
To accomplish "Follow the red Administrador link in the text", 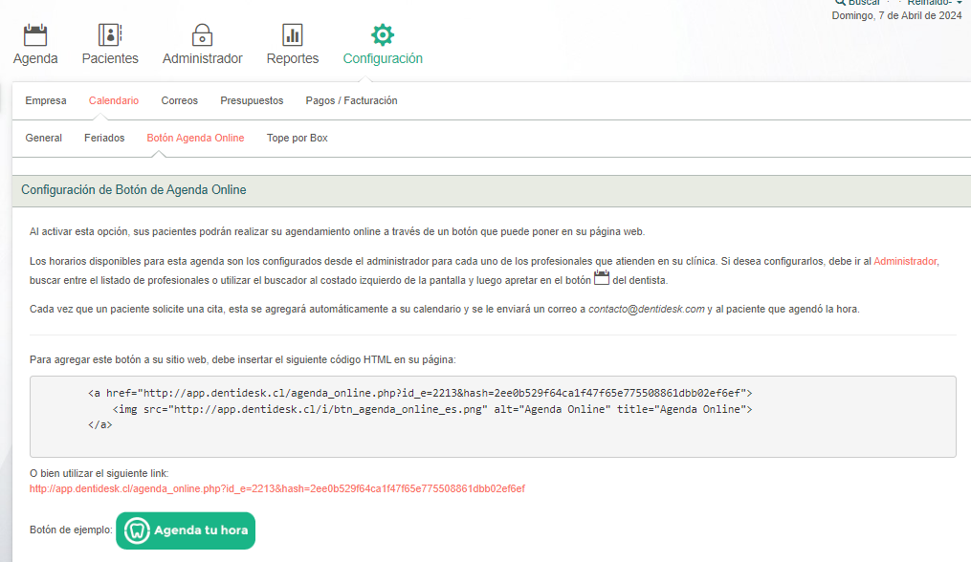I will click(905, 261).
